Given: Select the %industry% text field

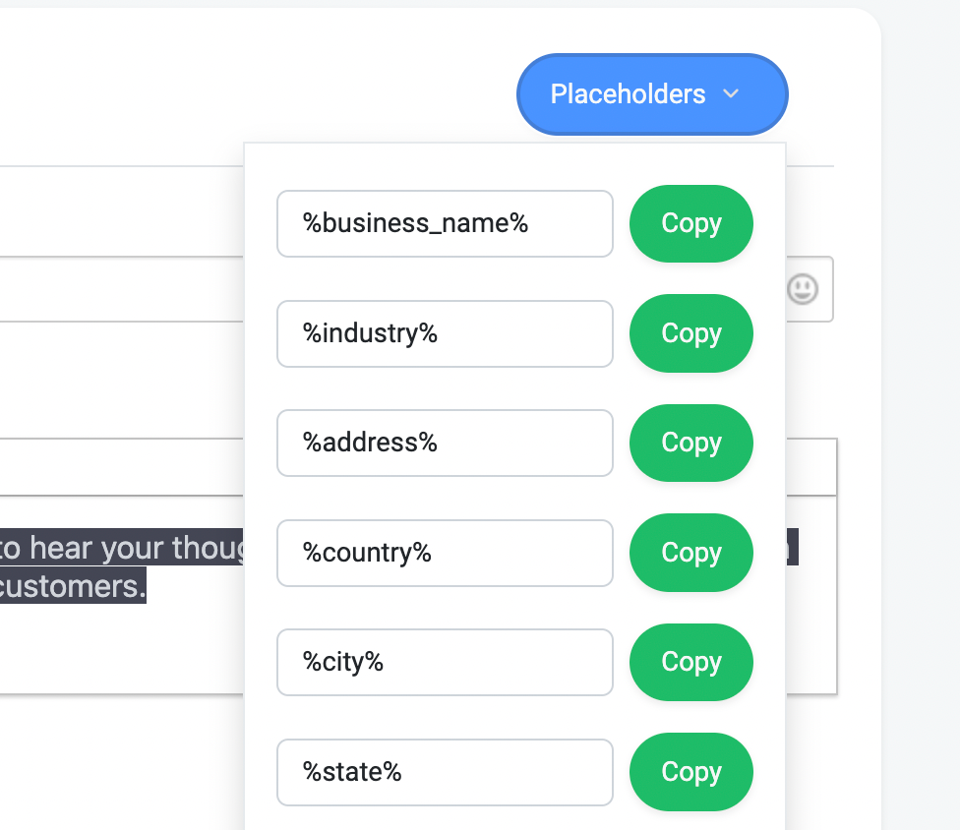Looking at the screenshot, I should pyautogui.click(x=445, y=333).
